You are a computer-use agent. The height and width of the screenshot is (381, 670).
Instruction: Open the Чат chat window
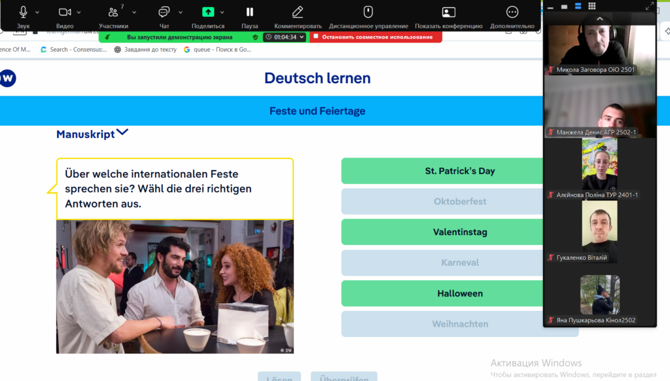[x=164, y=12]
